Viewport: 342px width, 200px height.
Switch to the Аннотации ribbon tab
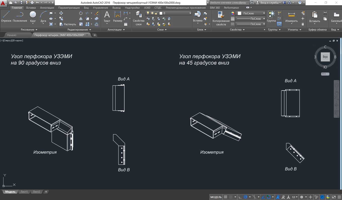[x=47, y=8]
